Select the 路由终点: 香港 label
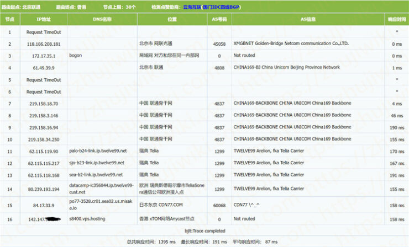The image size is (409, 247). [x=71, y=7]
